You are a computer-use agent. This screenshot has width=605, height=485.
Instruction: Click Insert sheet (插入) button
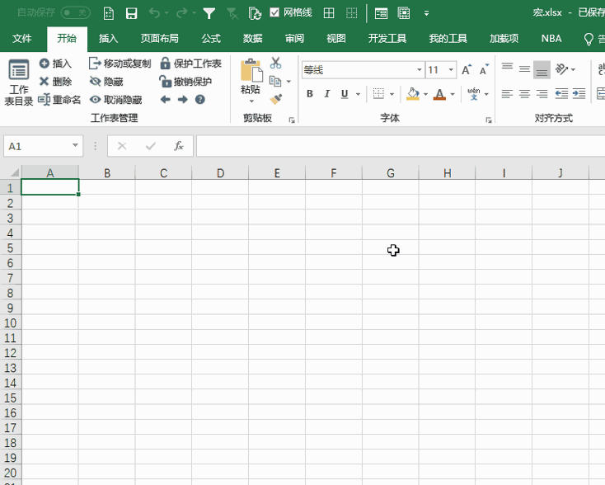[55, 63]
